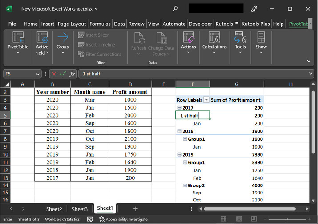Cancel entry with formula bar X

(54, 74)
